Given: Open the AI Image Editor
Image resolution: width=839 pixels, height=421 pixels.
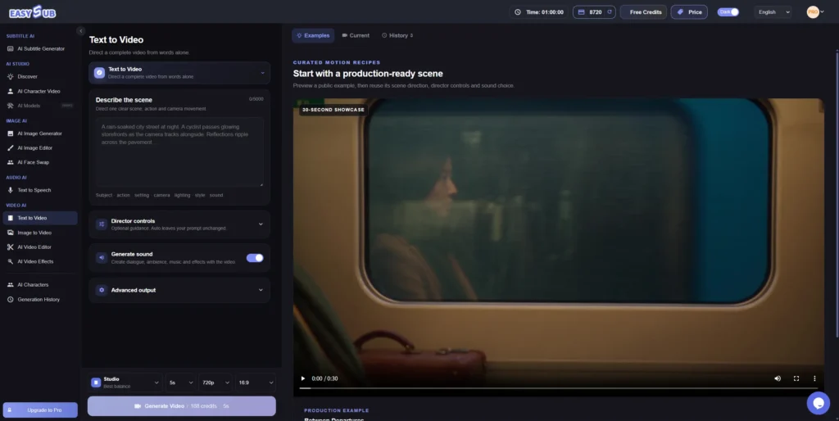Looking at the screenshot, I should (40, 148).
